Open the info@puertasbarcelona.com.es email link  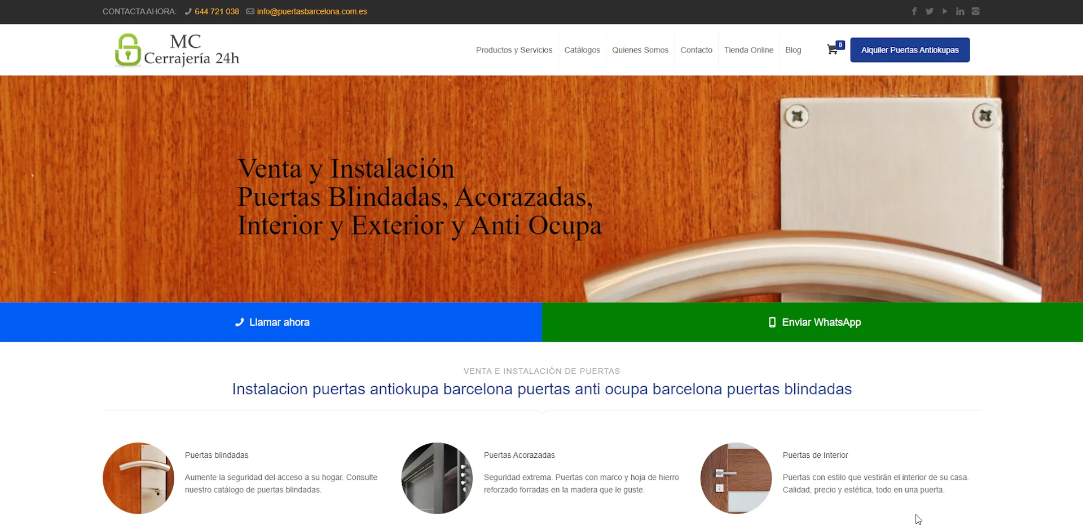point(312,11)
